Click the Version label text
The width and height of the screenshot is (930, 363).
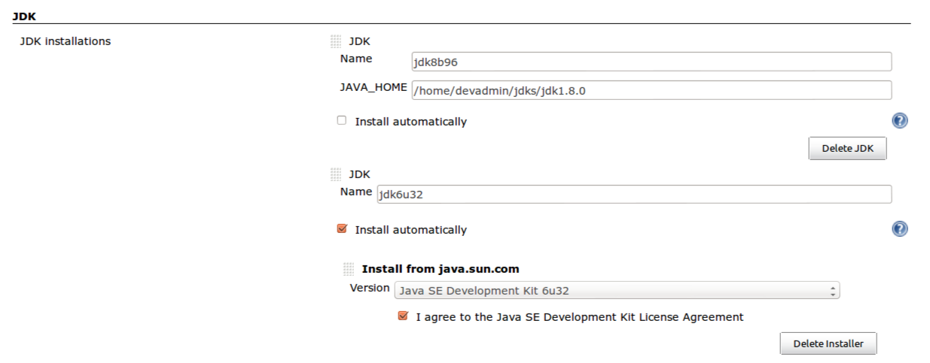click(370, 288)
